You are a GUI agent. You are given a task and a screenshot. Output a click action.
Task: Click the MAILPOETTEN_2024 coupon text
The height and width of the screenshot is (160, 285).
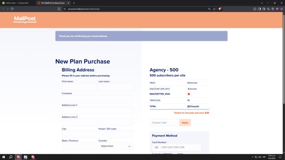(x=159, y=94)
